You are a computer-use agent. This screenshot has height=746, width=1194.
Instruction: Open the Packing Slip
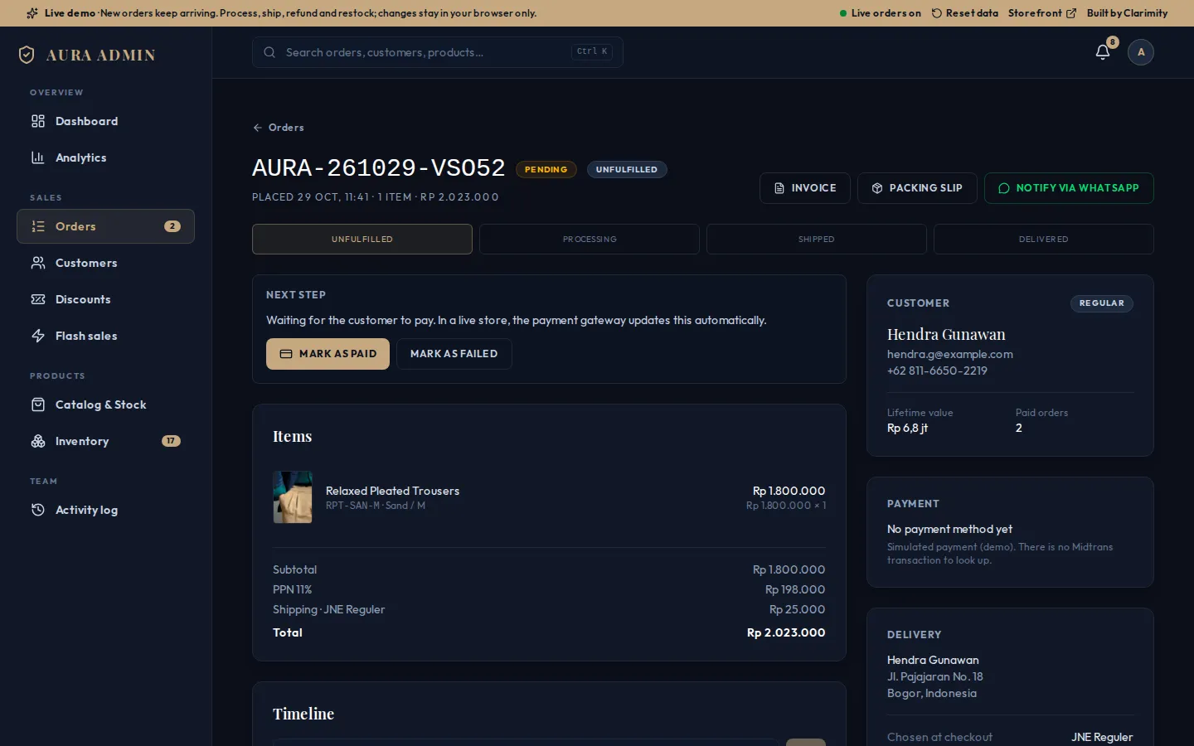point(917,188)
